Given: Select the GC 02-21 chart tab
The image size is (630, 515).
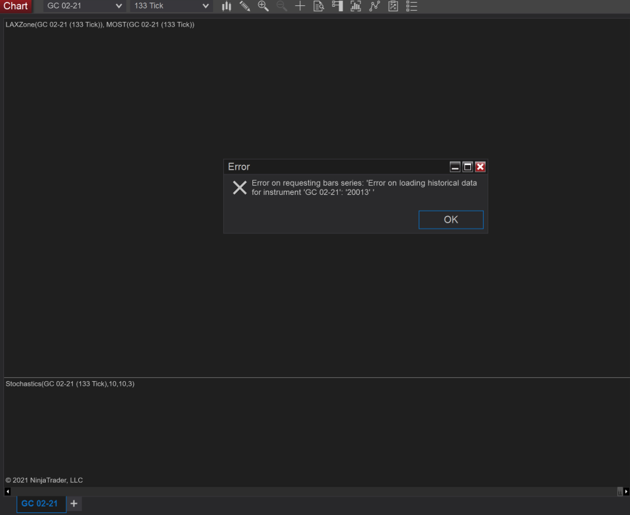Looking at the screenshot, I should pyautogui.click(x=41, y=504).
